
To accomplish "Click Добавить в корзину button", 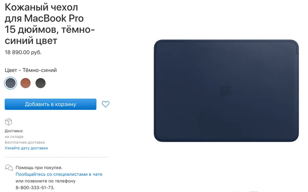I will coord(50,104).
